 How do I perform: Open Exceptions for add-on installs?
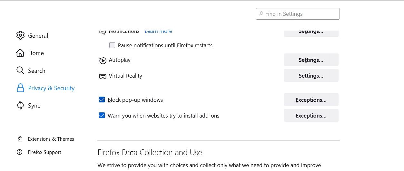tap(311, 116)
